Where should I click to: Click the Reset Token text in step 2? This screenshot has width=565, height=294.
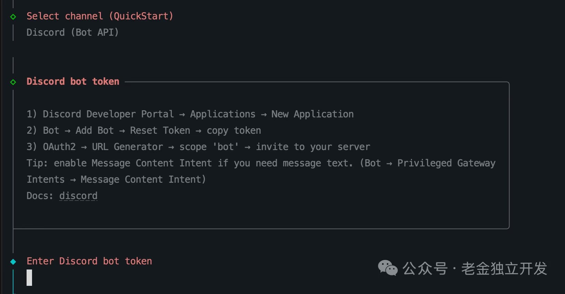click(x=160, y=131)
